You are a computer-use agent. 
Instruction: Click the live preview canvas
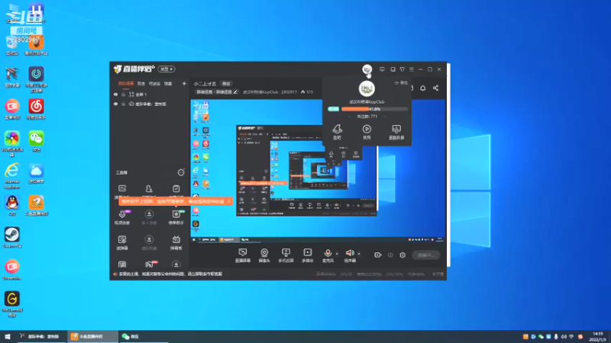point(318,171)
